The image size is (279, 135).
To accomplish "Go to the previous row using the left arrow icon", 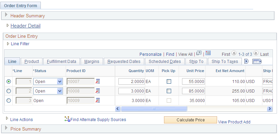I will 234,53.
